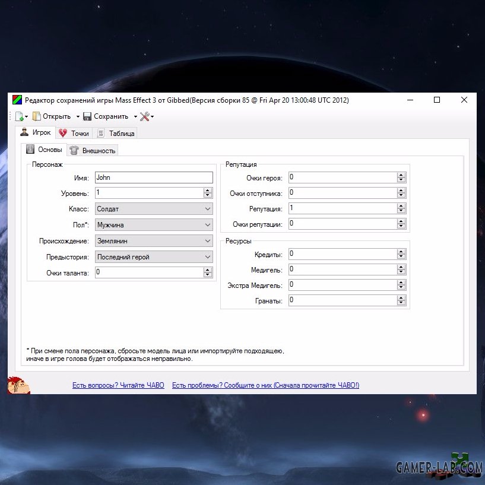Viewport: 485px width, 485px height.
Task: Click the Репутация value field
Action: (x=343, y=208)
